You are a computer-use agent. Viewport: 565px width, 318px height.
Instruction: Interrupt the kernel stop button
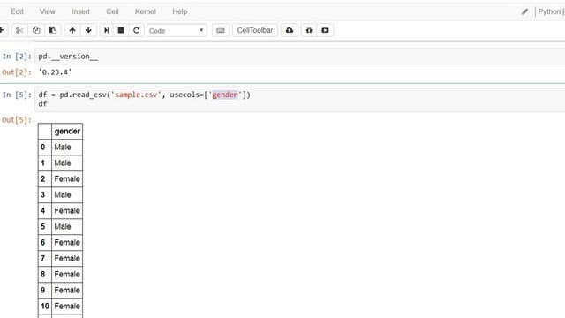121,30
